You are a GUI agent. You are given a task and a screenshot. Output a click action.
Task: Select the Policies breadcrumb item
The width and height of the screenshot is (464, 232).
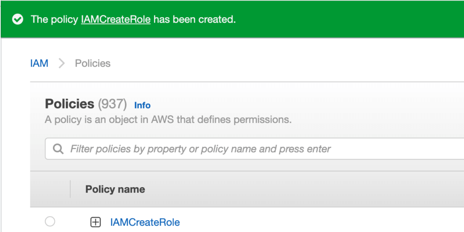point(92,63)
